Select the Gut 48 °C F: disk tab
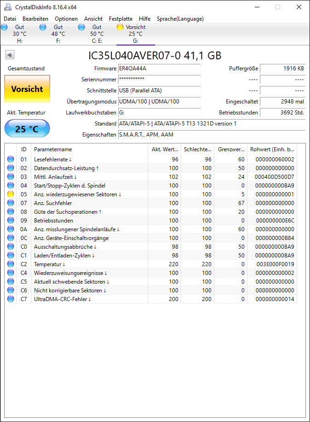The width and height of the screenshot is (310, 422). [x=58, y=34]
